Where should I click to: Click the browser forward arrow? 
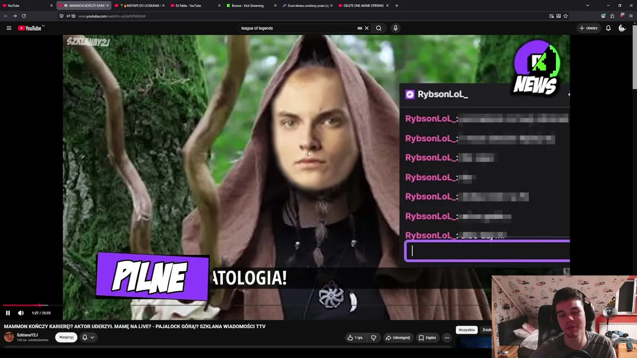tap(14, 16)
